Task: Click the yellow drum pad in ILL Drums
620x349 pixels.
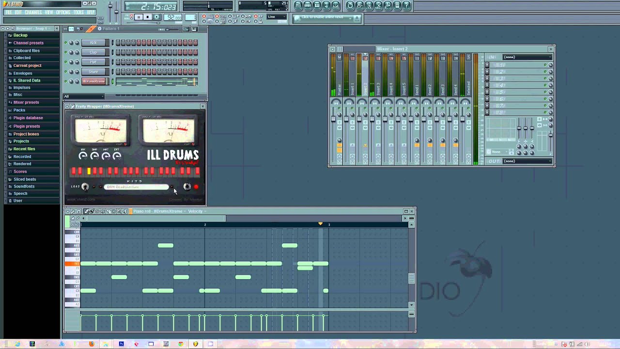Action: click(x=89, y=171)
